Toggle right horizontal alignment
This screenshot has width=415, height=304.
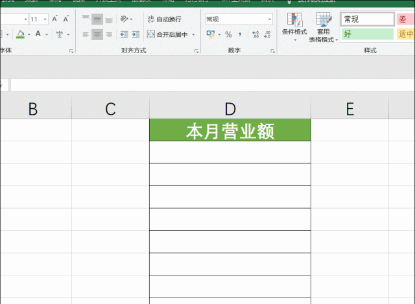tap(109, 34)
